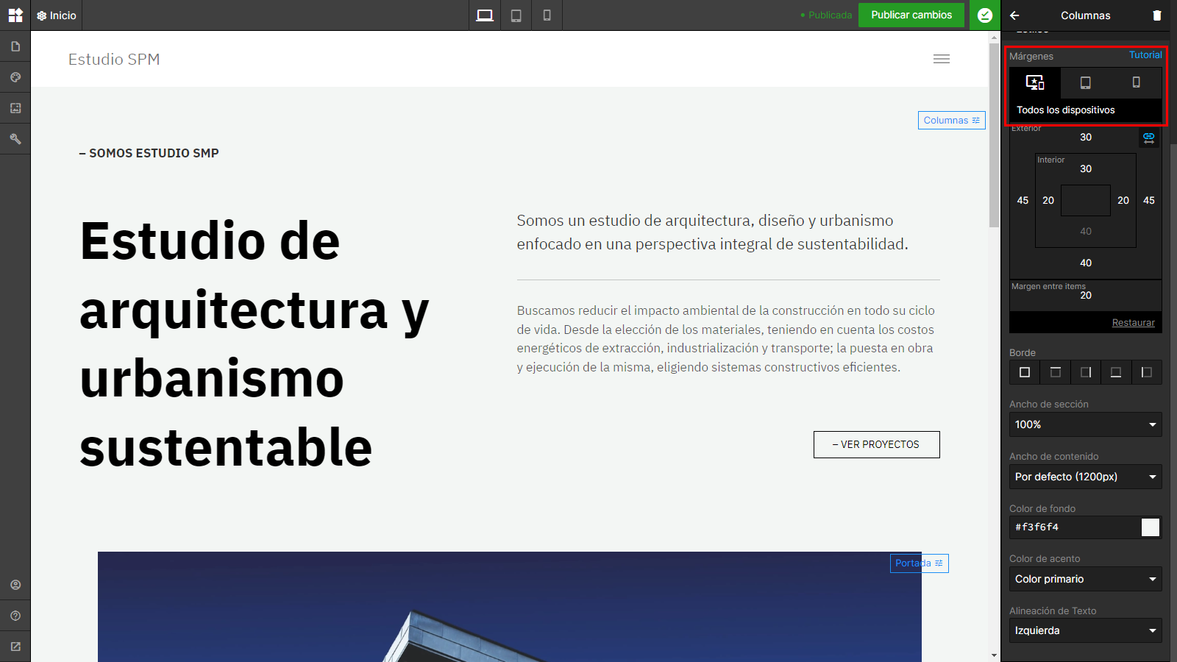
Task: Delete the Columnas section with trash icon
Action: click(x=1157, y=15)
